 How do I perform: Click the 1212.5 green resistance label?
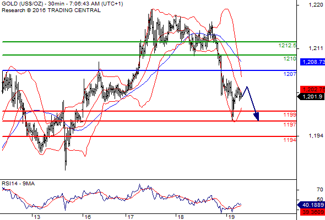click(288, 45)
